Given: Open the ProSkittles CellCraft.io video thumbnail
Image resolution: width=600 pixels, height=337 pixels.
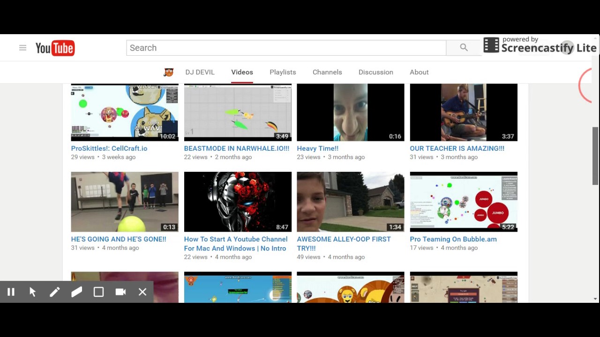Looking at the screenshot, I should pos(125,112).
